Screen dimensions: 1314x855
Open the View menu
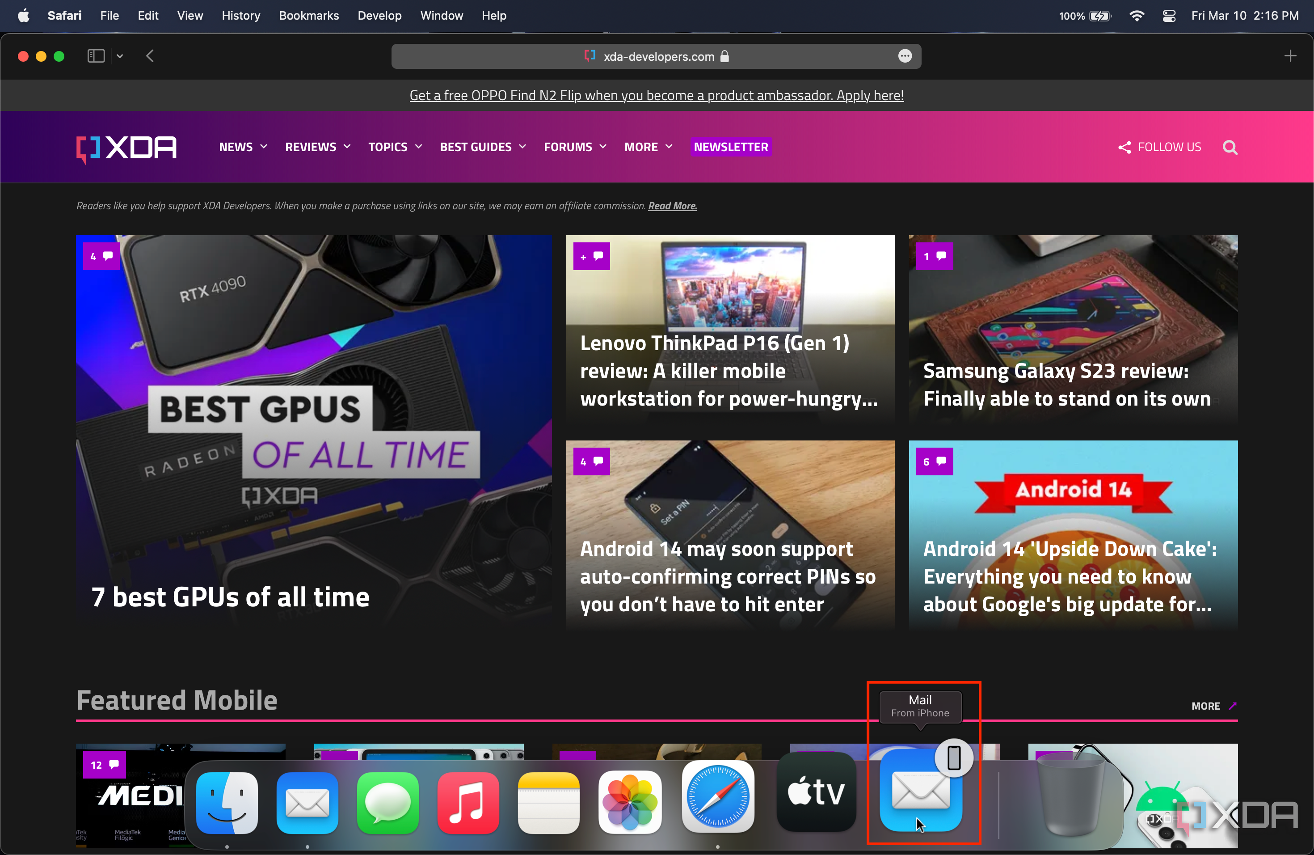(x=190, y=16)
